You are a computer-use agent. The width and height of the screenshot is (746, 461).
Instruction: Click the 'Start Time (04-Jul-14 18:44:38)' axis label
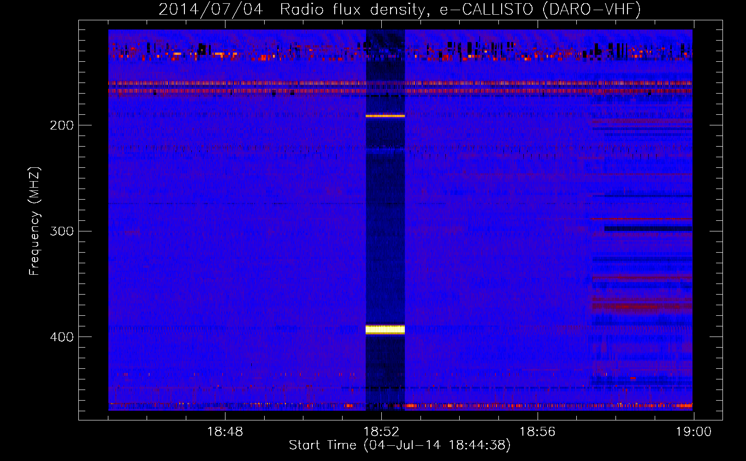click(x=400, y=445)
